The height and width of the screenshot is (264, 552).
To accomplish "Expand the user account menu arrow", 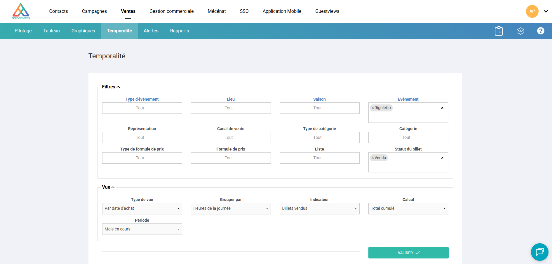I will coord(546,11).
